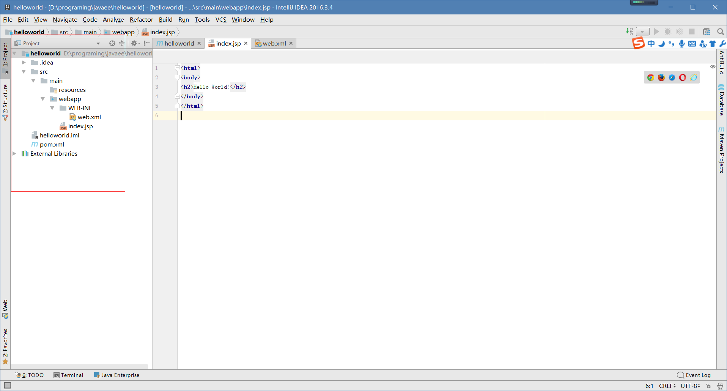Collapse the WEB-INF folder
Image resolution: width=727 pixels, height=391 pixels.
tap(52, 108)
